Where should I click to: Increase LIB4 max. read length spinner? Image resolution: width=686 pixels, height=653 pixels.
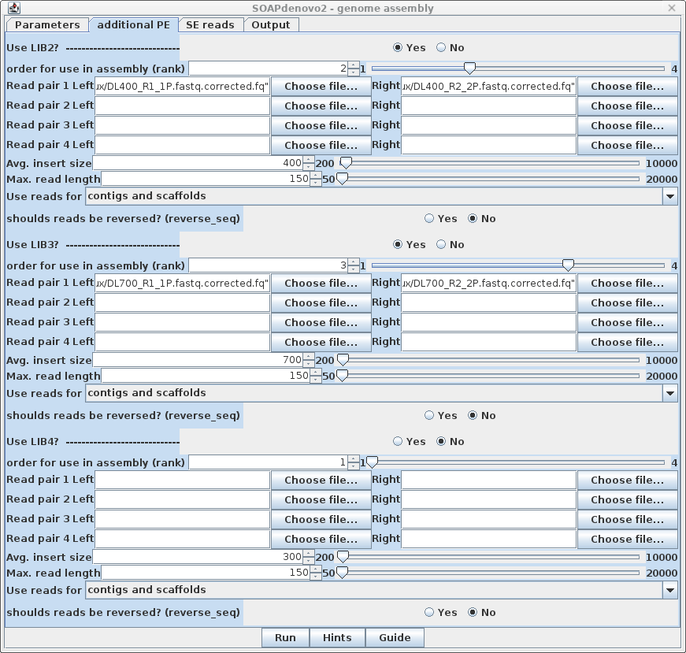[x=315, y=570]
